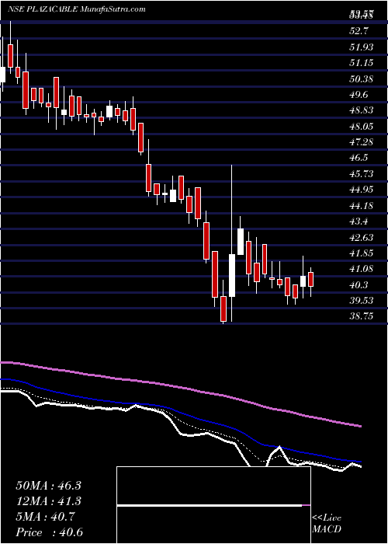
Task: Click the 45.73 price axis label
Action: (x=362, y=174)
